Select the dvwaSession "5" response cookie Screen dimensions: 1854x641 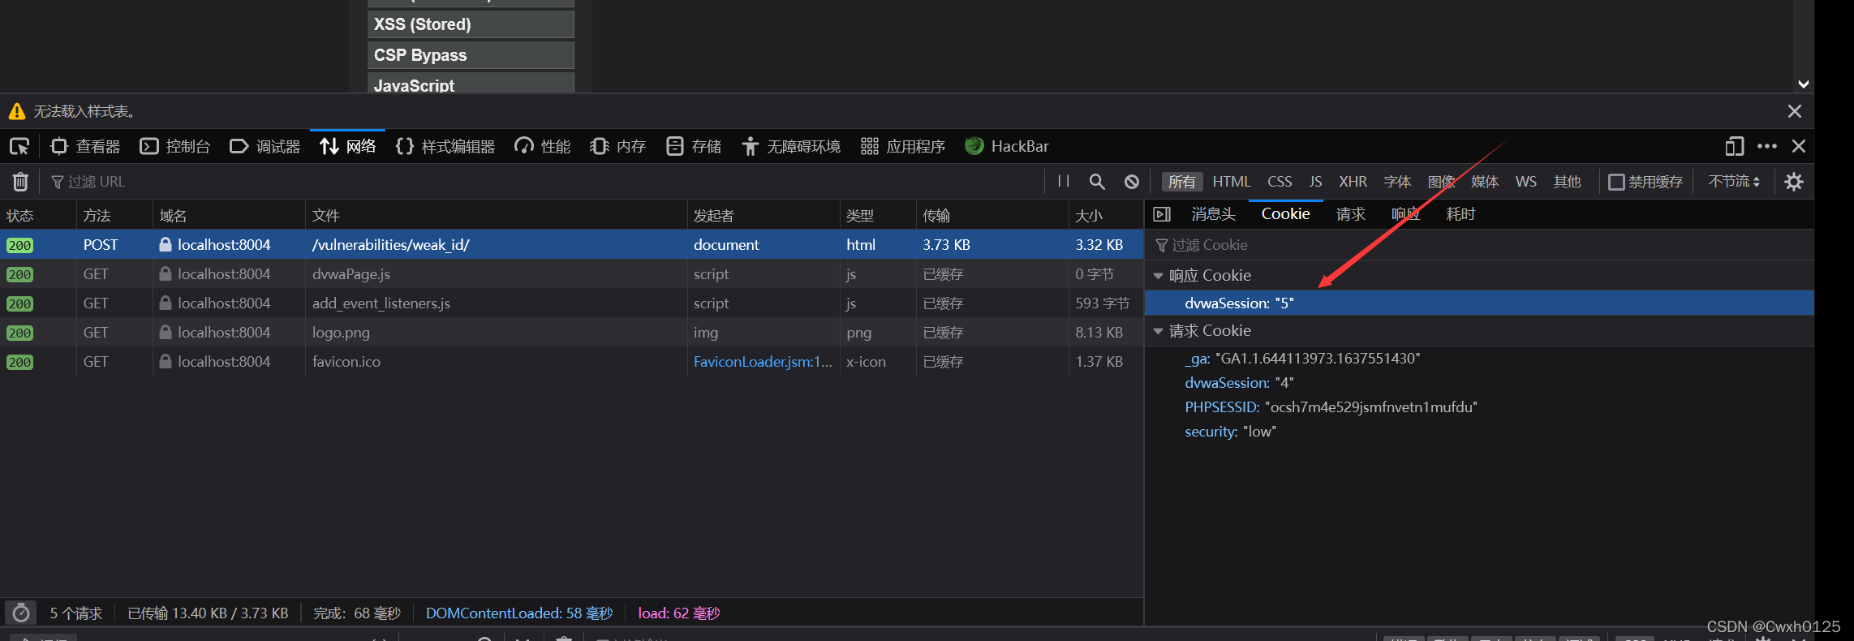click(1479, 303)
